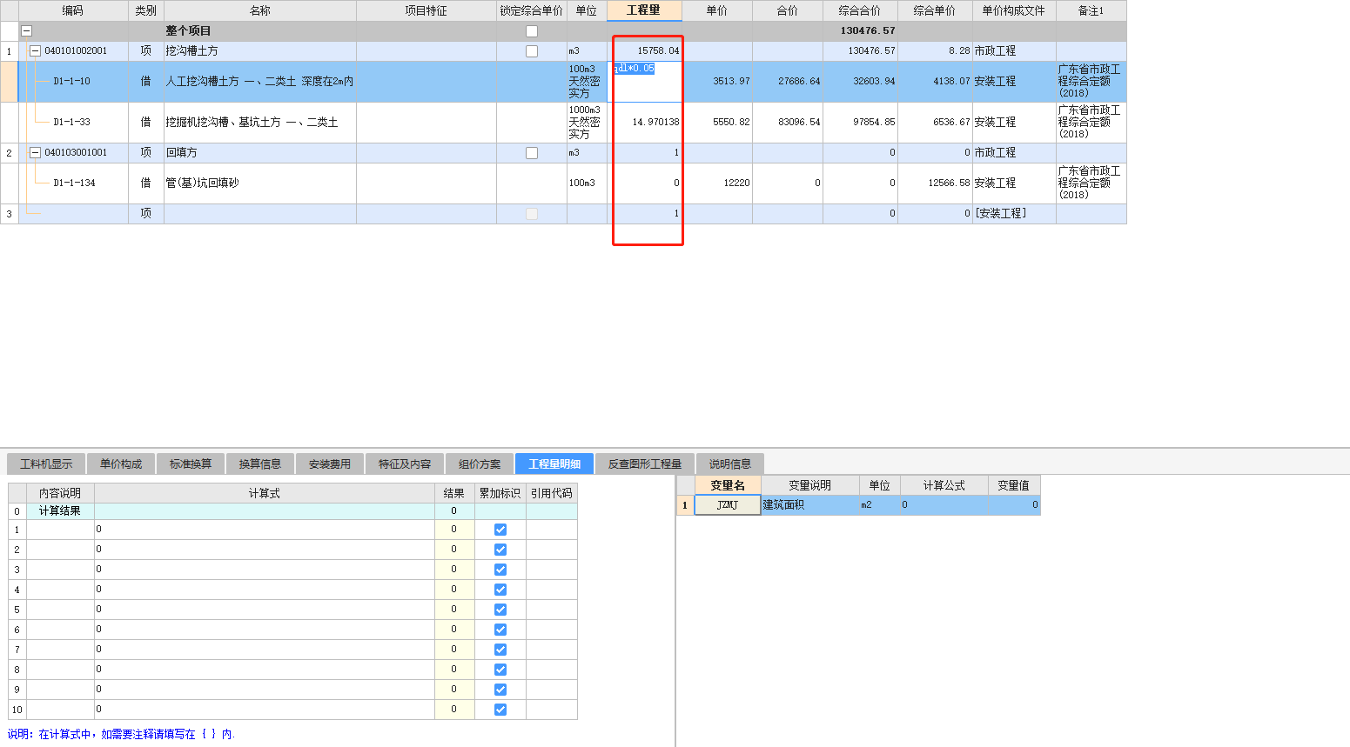Viewport: 1350px width, 747px height.
Task: Select the D1-1-33 code cell
Action: click(x=71, y=123)
